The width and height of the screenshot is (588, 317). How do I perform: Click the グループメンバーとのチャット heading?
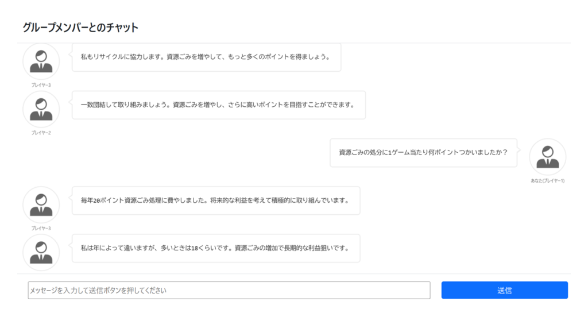click(80, 28)
